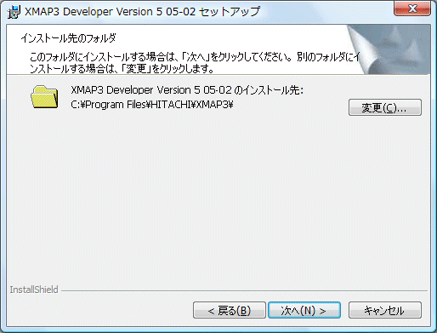This screenshot has width=437, height=333.
Task: Click the instruction text beginning このフォルダにインストール
Action: [195, 63]
